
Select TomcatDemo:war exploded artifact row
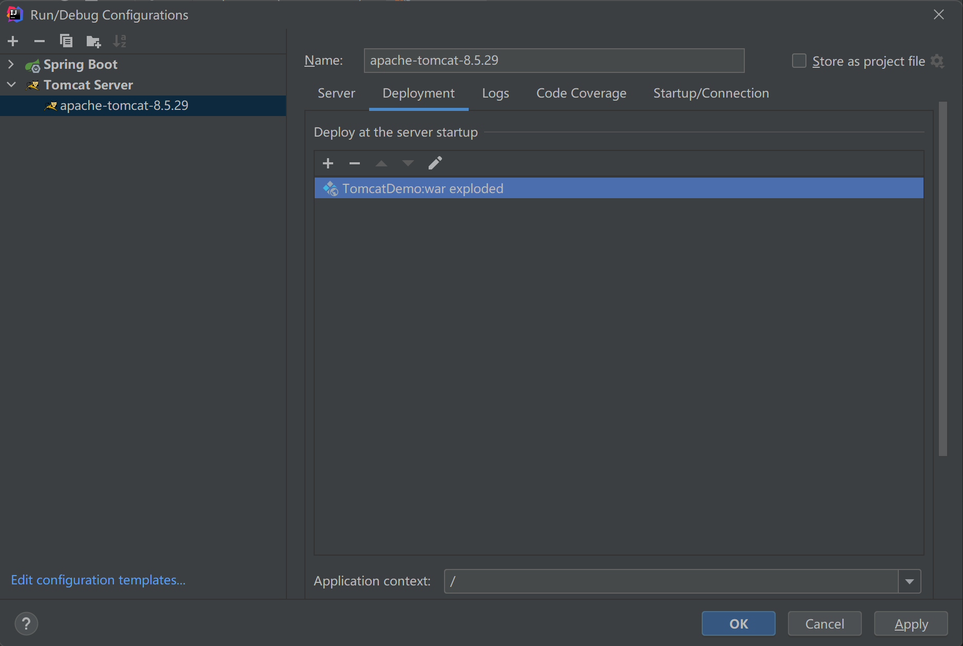coord(619,188)
